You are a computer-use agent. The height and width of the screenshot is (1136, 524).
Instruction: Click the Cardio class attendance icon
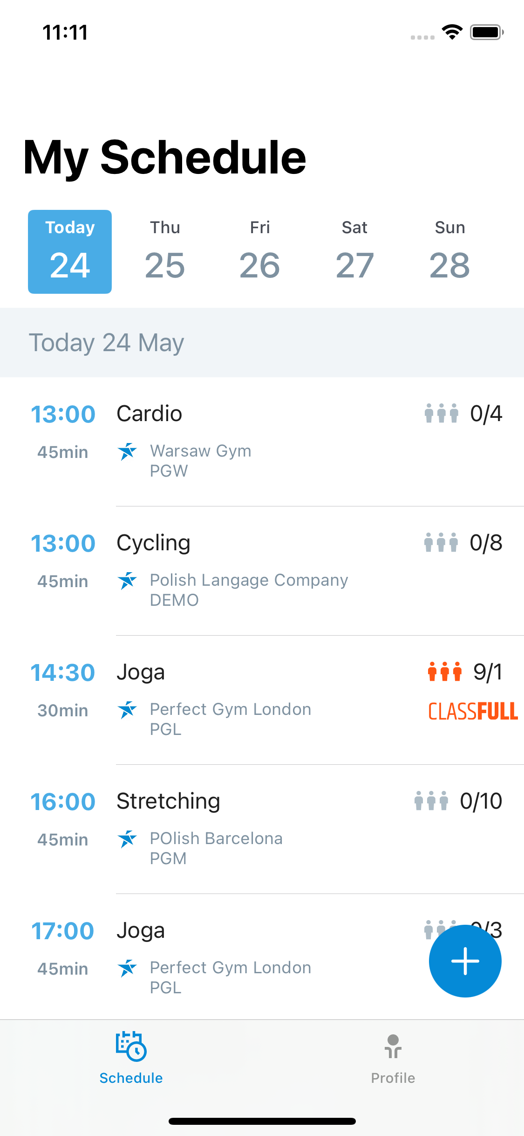point(441,413)
